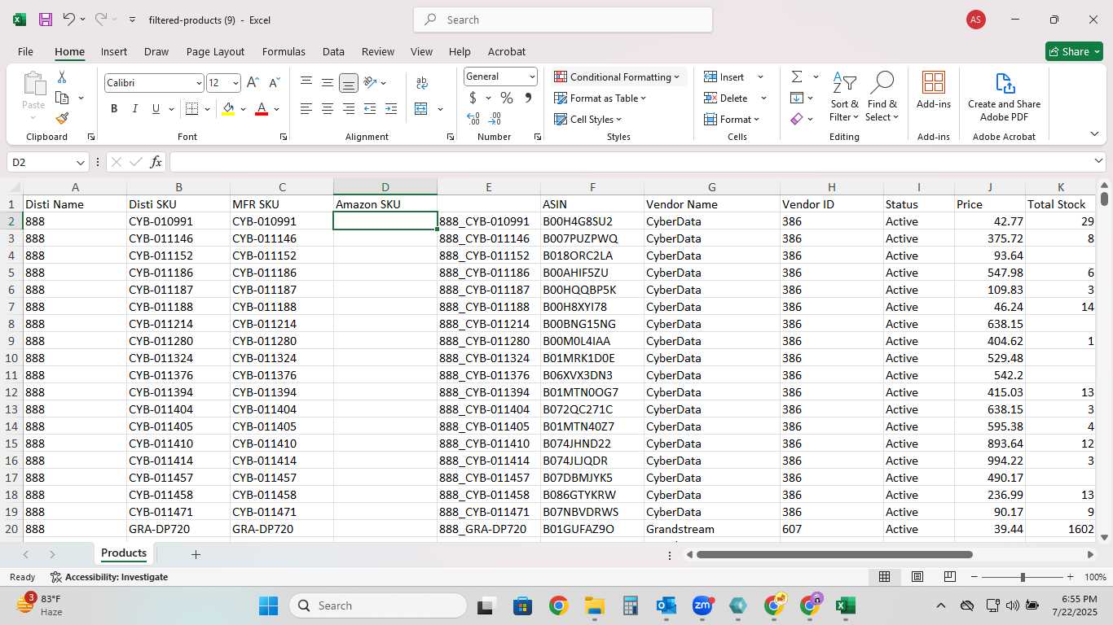
Task: Click the Clear eraser icon
Action: tap(797, 119)
